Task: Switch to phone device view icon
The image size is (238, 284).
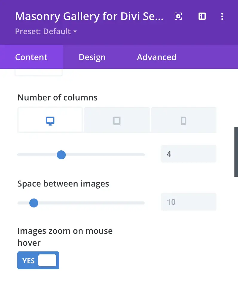Action: pyautogui.click(x=184, y=120)
